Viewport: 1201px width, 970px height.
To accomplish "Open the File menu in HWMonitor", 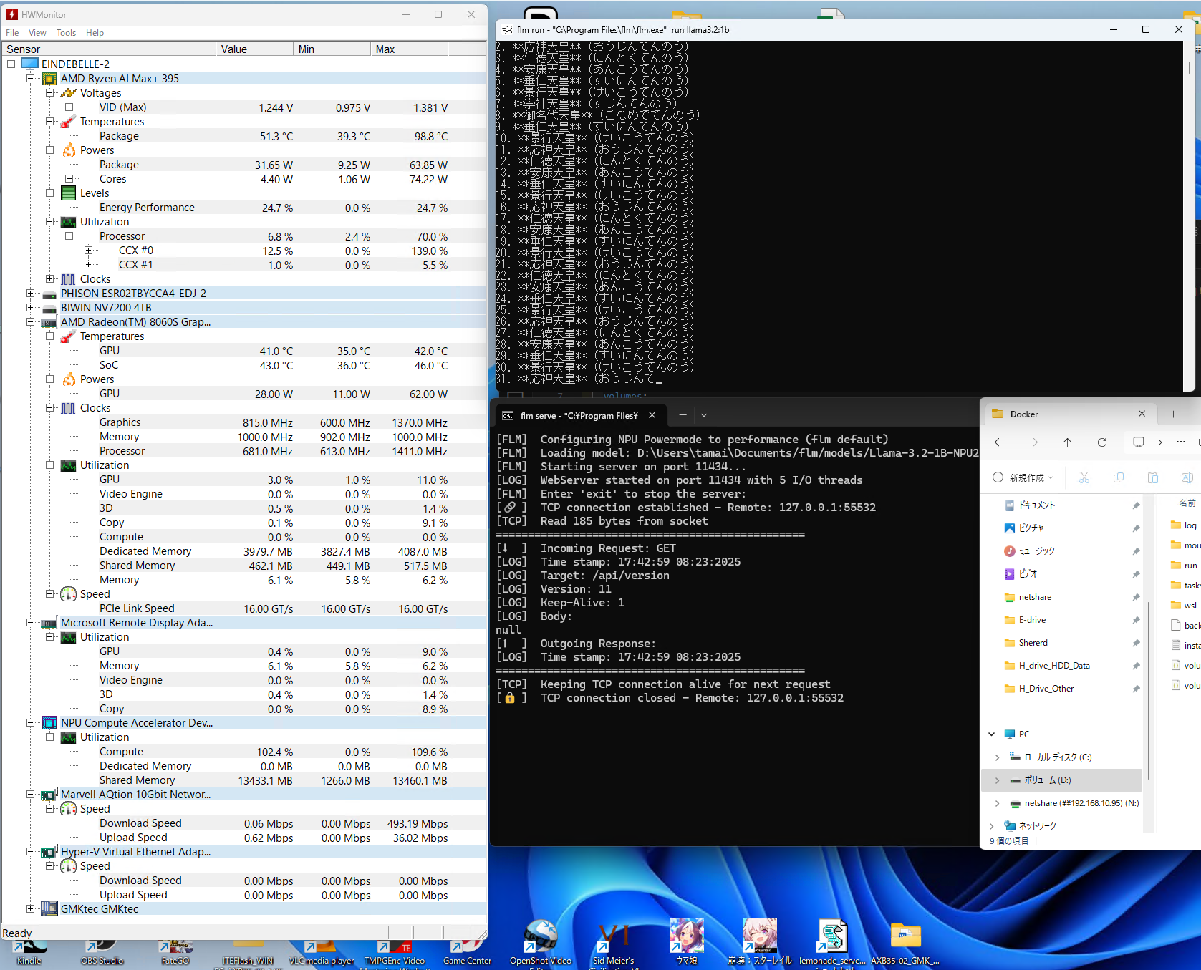I will [12, 33].
